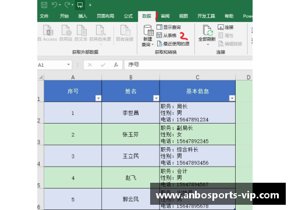This screenshot has height=210, width=291.
Task: Click the Undo arrow icon
Action: click(x=54, y=5)
